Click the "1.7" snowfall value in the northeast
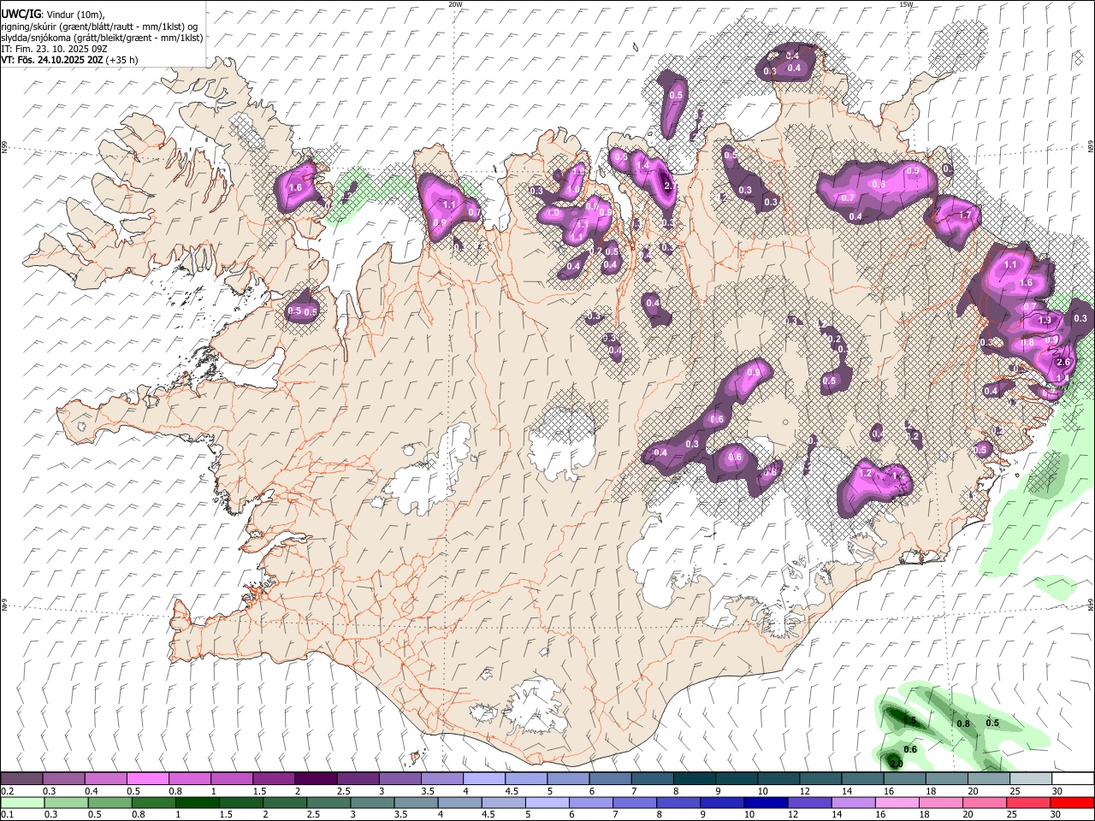1095x821 pixels. (x=966, y=216)
